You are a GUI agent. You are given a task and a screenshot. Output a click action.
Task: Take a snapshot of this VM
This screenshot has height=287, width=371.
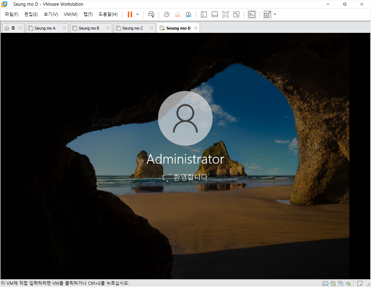[x=167, y=14]
